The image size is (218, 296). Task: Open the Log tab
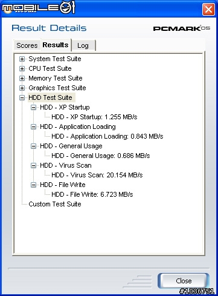coord(83,45)
